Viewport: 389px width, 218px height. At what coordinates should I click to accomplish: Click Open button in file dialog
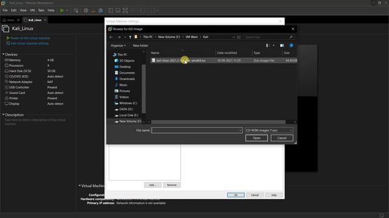pos(256,138)
